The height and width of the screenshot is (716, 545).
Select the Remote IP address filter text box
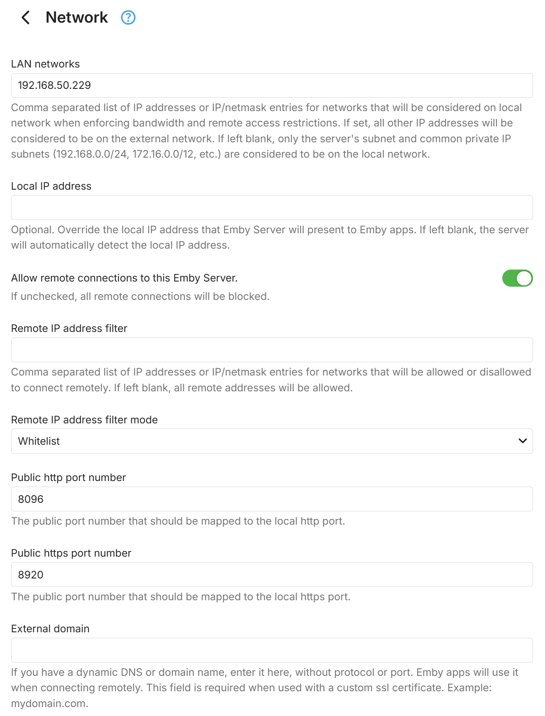click(271, 350)
